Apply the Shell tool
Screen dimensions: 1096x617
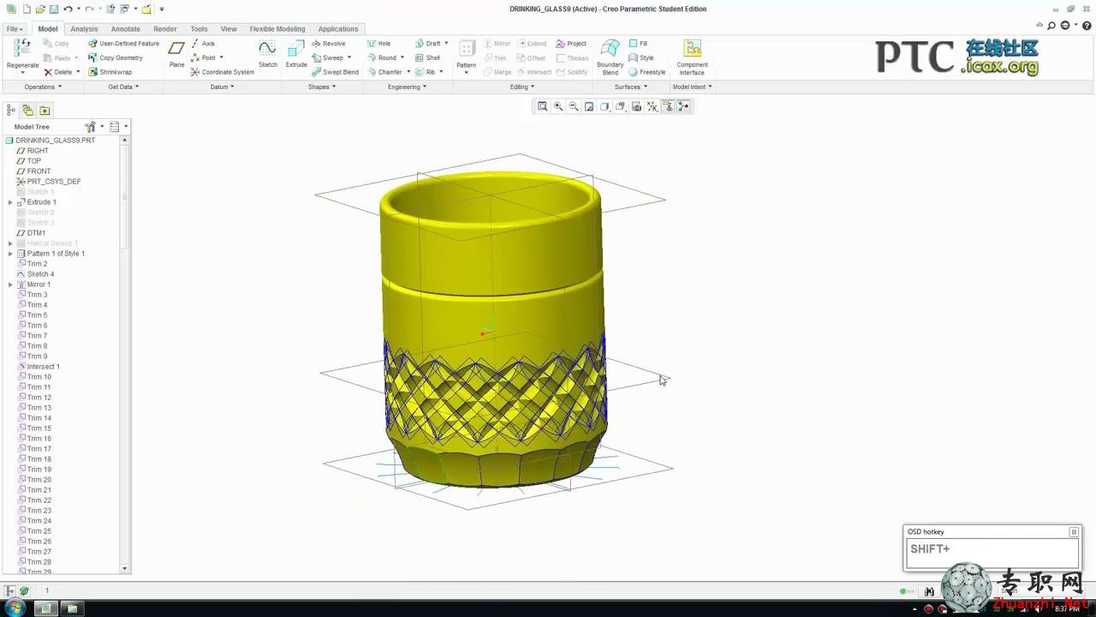click(x=428, y=58)
